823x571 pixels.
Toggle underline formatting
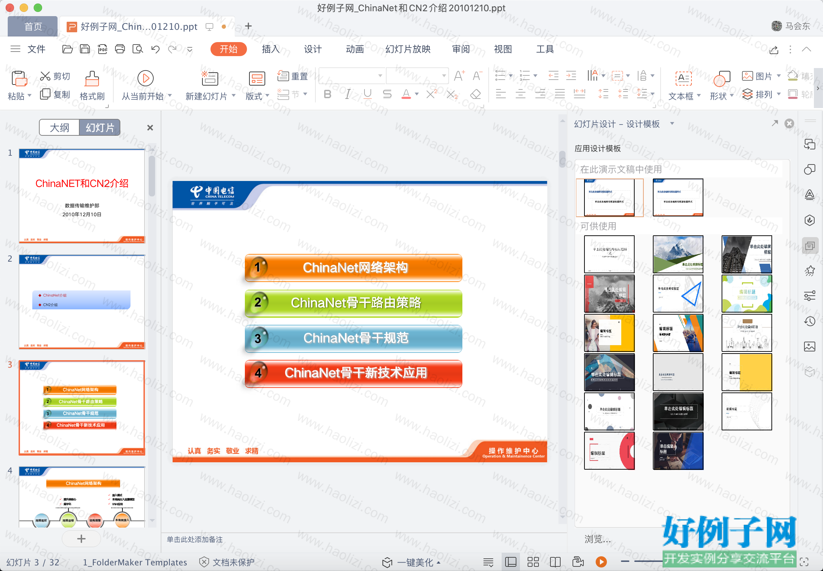[367, 94]
